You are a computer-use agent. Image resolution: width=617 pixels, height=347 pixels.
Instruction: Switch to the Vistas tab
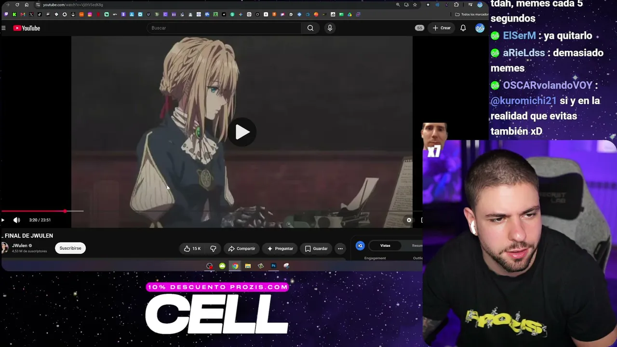(385, 246)
